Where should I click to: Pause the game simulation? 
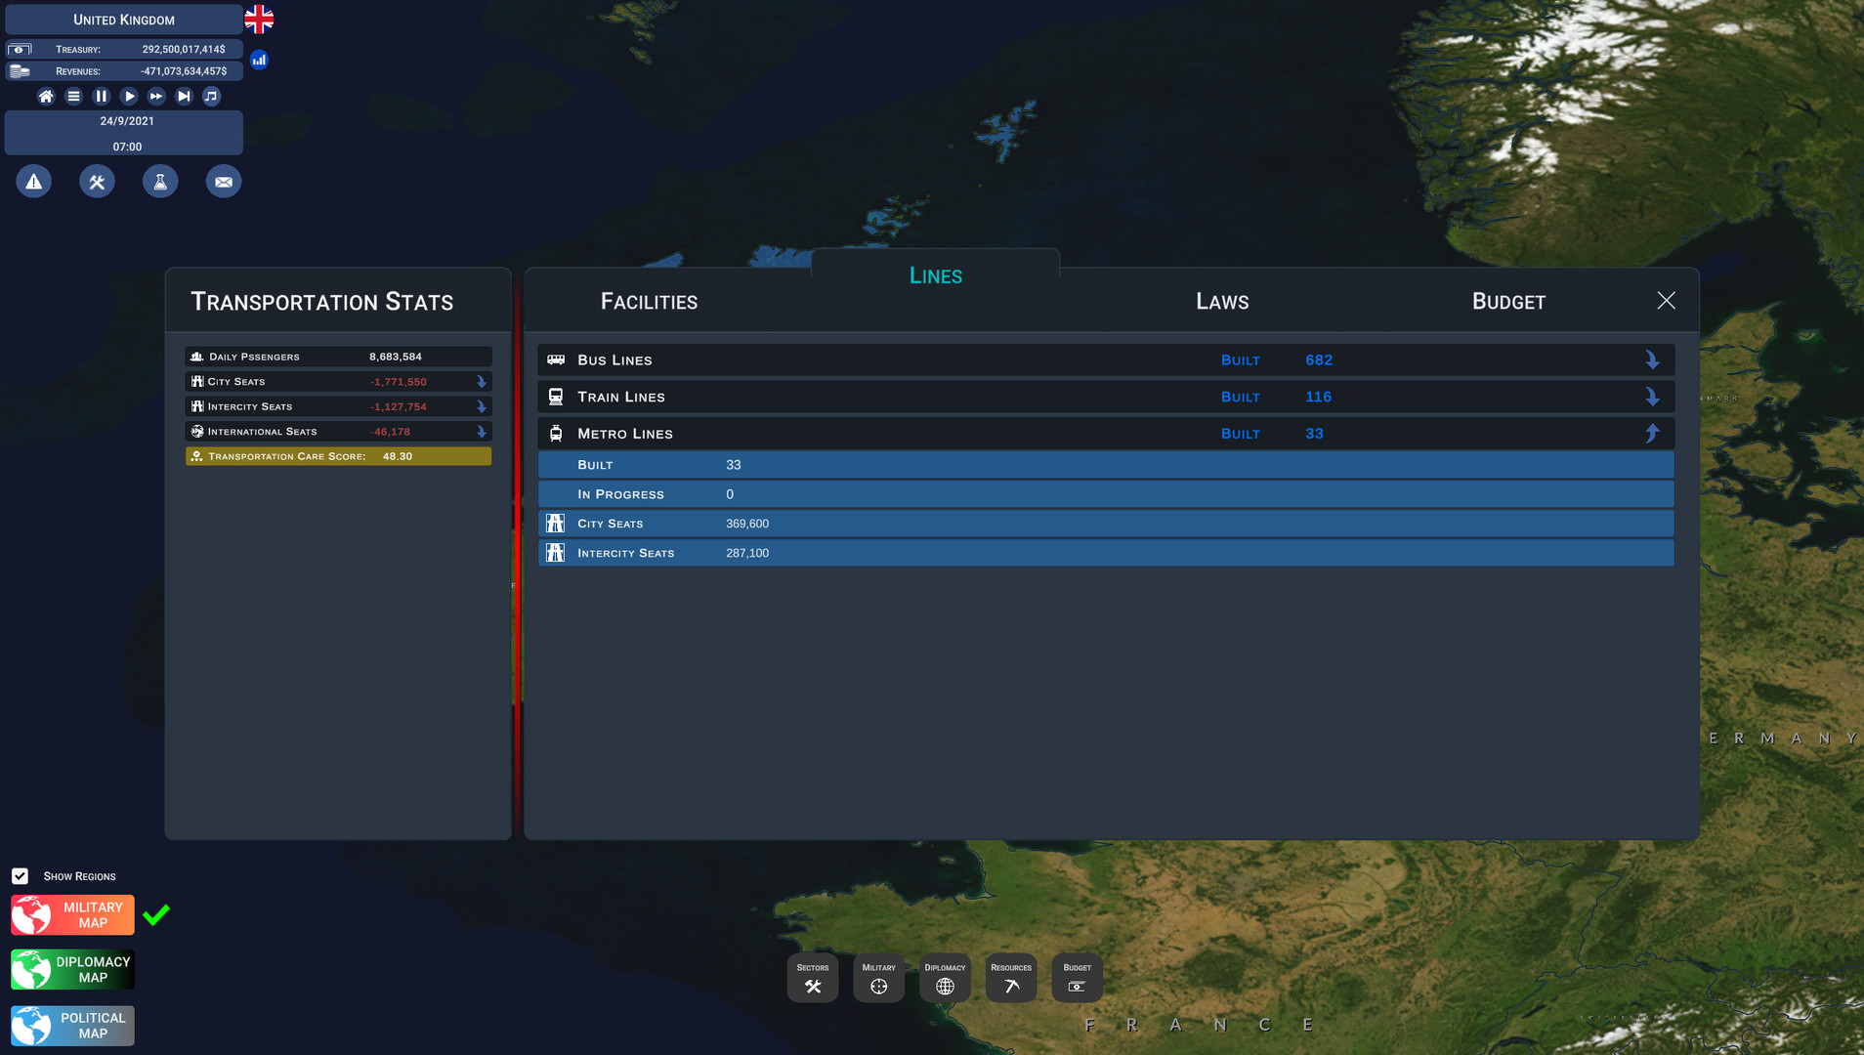click(101, 96)
